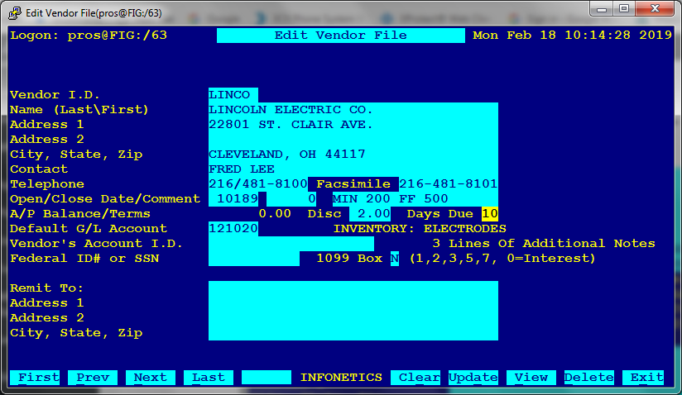
Task: Select the Contact field FRED LEE
Action: pos(353,169)
